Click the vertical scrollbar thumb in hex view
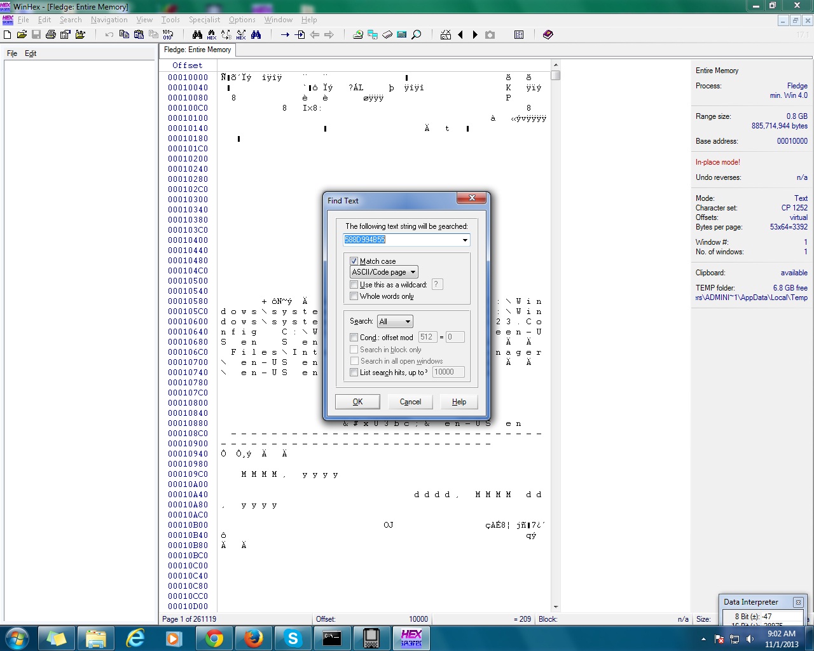 point(556,76)
